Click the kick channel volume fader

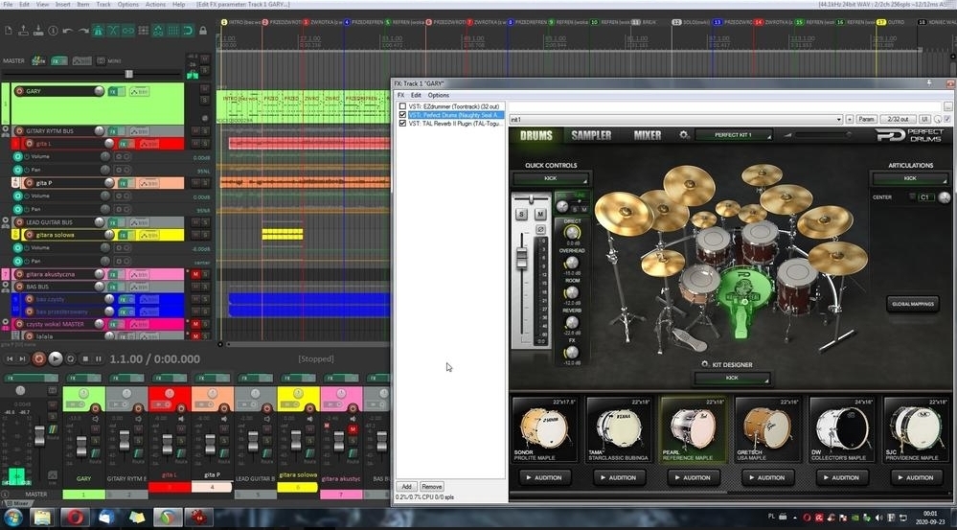point(523,257)
